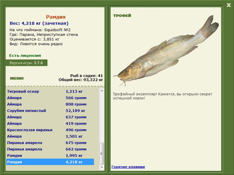This screenshot has width=234, height=175.
Task: Select the Рамдия 1,995 кг row
Action: pyautogui.click(x=50, y=155)
